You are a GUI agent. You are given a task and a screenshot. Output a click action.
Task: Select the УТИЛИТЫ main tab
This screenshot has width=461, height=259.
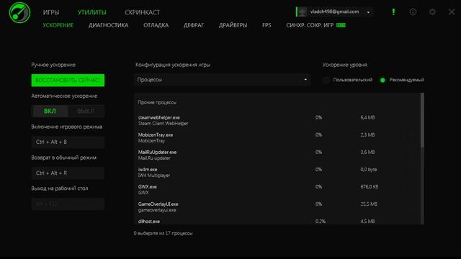point(91,12)
